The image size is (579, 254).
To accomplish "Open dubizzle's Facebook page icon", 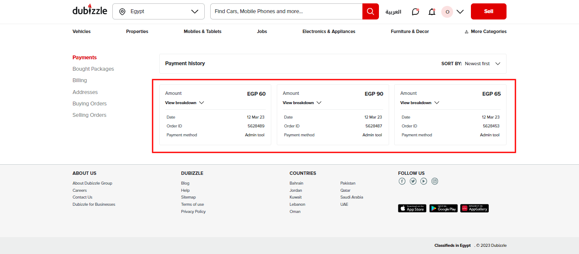I will click(402, 181).
